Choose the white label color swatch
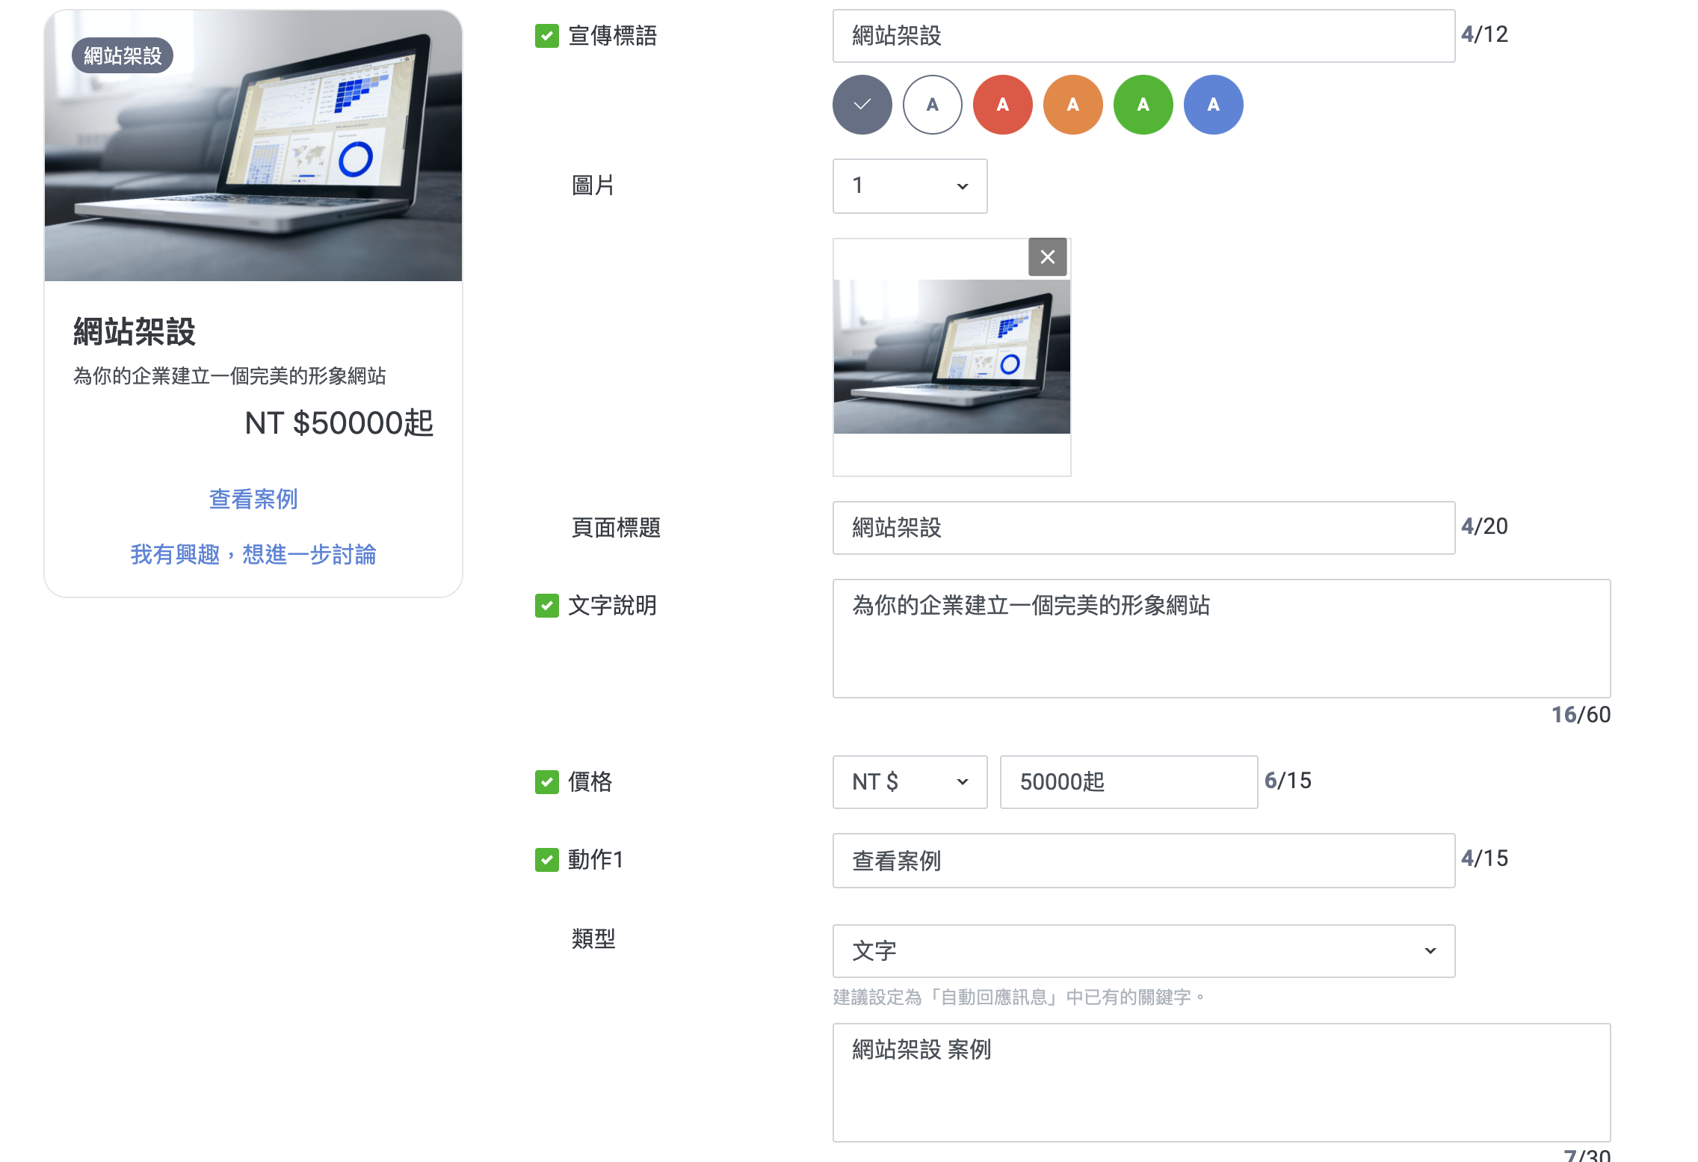This screenshot has width=1698, height=1162. [933, 105]
